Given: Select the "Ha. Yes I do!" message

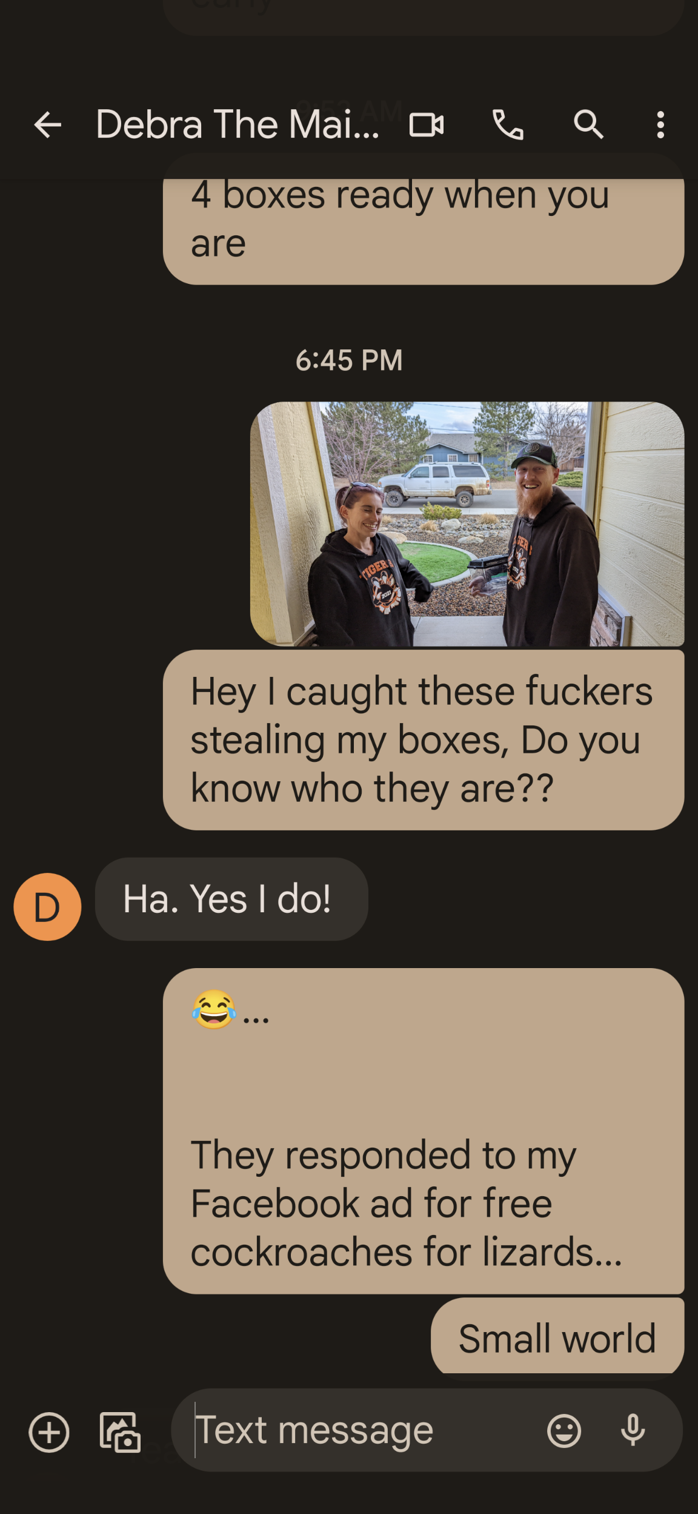Looking at the screenshot, I should 231,899.
